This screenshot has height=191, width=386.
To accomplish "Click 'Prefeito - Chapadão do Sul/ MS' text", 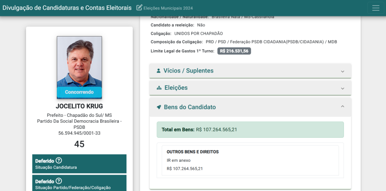I will pos(79,115).
